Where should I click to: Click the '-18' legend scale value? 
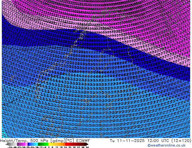(36, 147)
